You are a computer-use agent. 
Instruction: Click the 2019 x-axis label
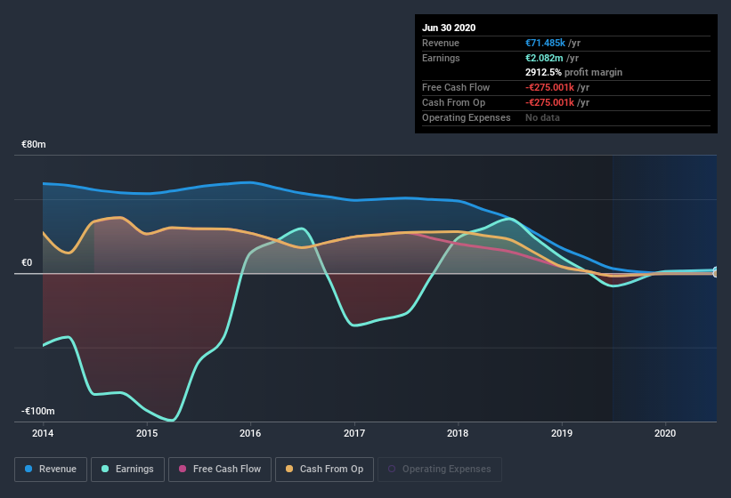tap(562, 433)
